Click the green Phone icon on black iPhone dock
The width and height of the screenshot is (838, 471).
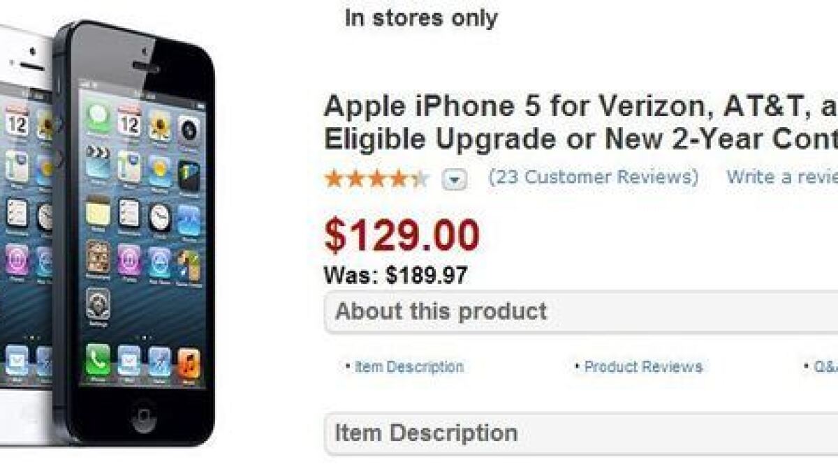98,361
